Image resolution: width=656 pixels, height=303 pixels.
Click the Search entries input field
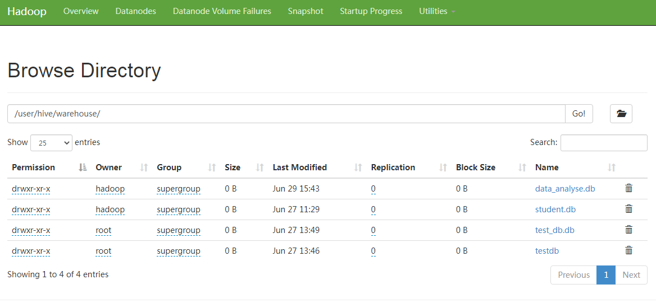coord(603,143)
